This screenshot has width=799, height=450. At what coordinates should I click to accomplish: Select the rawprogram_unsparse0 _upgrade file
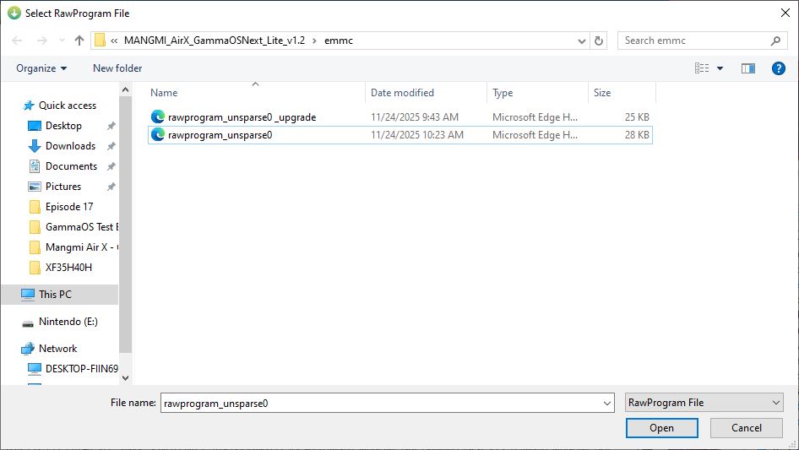242,117
